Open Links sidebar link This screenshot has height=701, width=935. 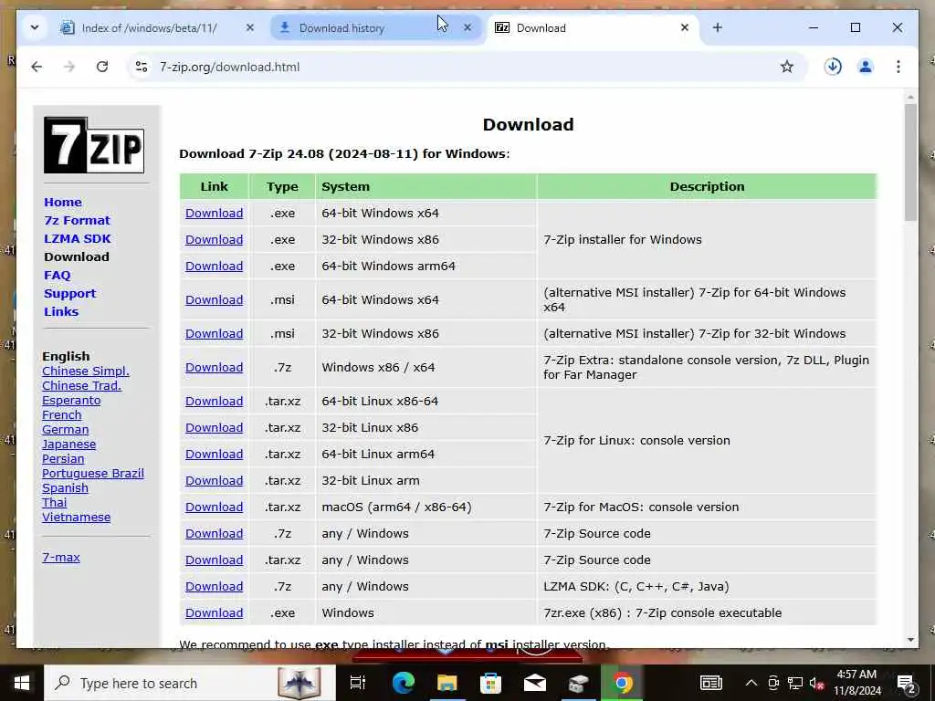pyautogui.click(x=61, y=312)
